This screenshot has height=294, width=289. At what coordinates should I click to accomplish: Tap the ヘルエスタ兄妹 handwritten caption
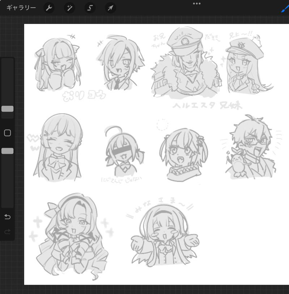click(x=208, y=106)
